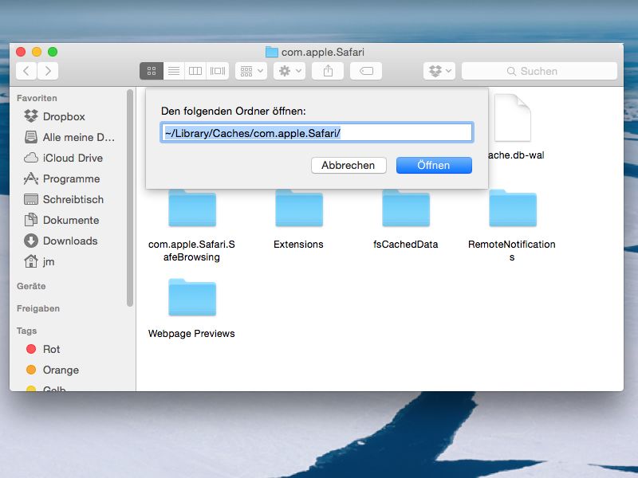Open the arrange items dropdown
Image resolution: width=638 pixels, height=478 pixels.
(x=251, y=71)
